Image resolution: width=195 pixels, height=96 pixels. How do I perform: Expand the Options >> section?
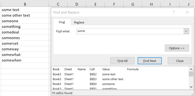coord(177,48)
